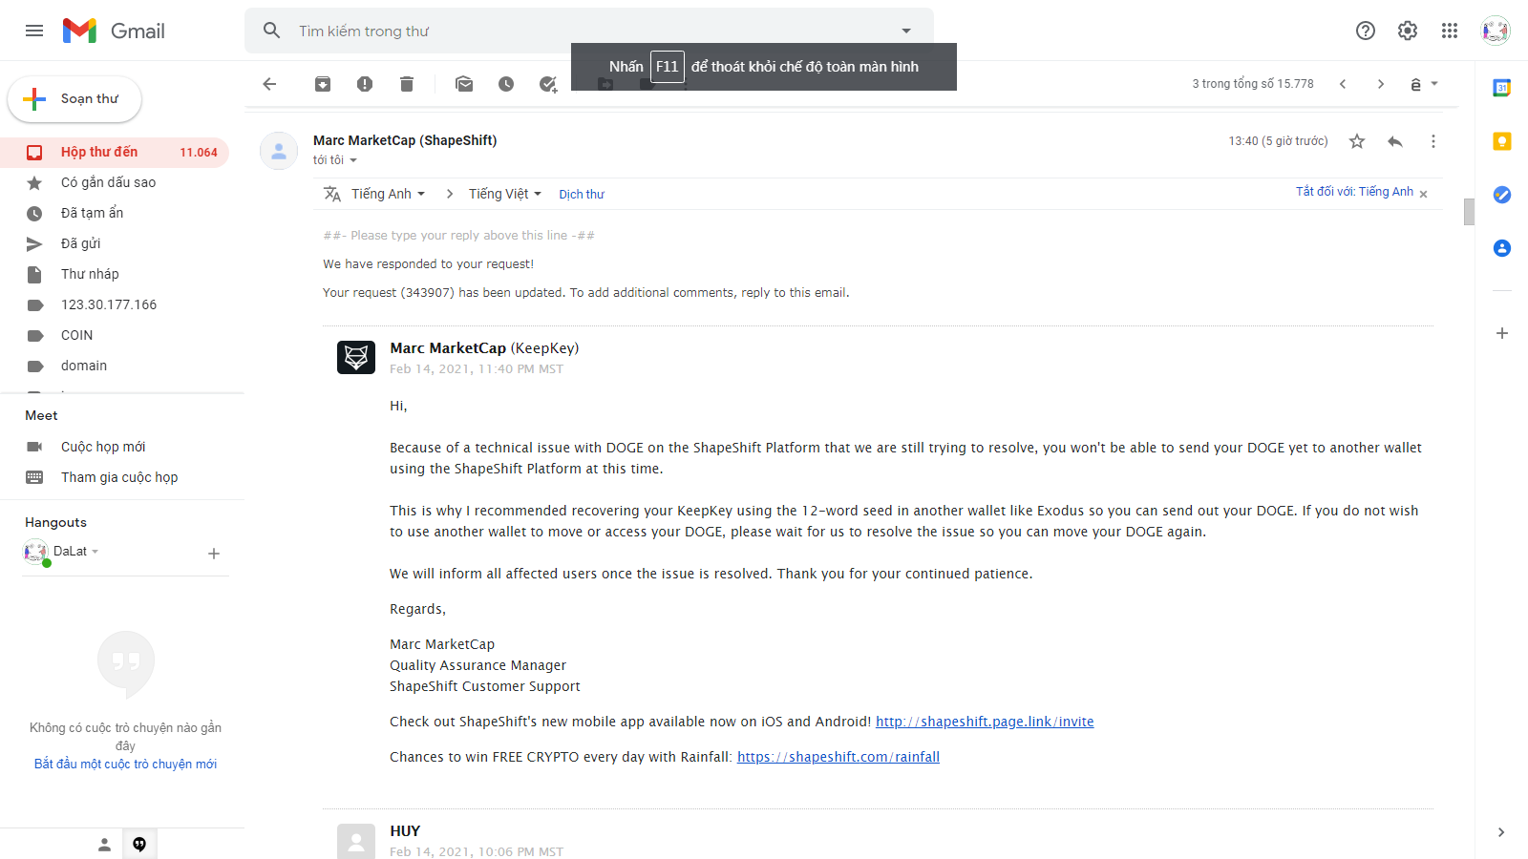Open the Google apps grid

tap(1450, 31)
